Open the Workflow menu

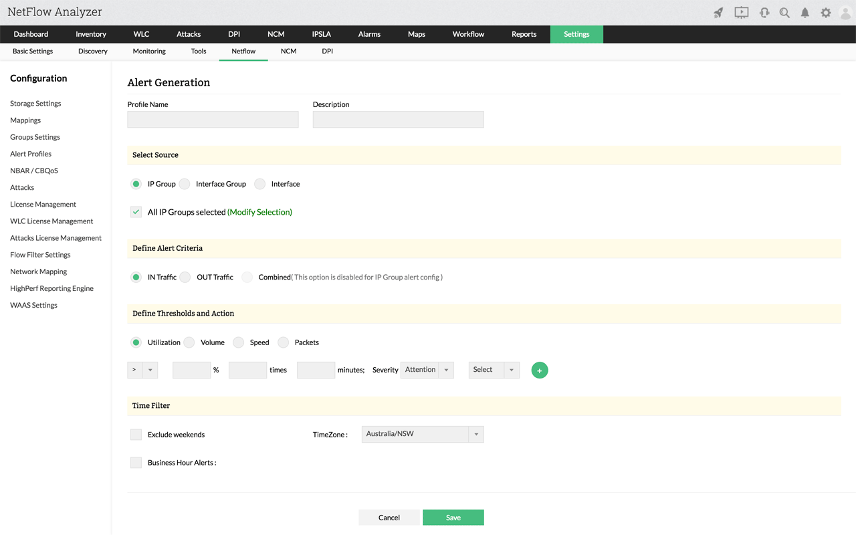click(x=468, y=34)
